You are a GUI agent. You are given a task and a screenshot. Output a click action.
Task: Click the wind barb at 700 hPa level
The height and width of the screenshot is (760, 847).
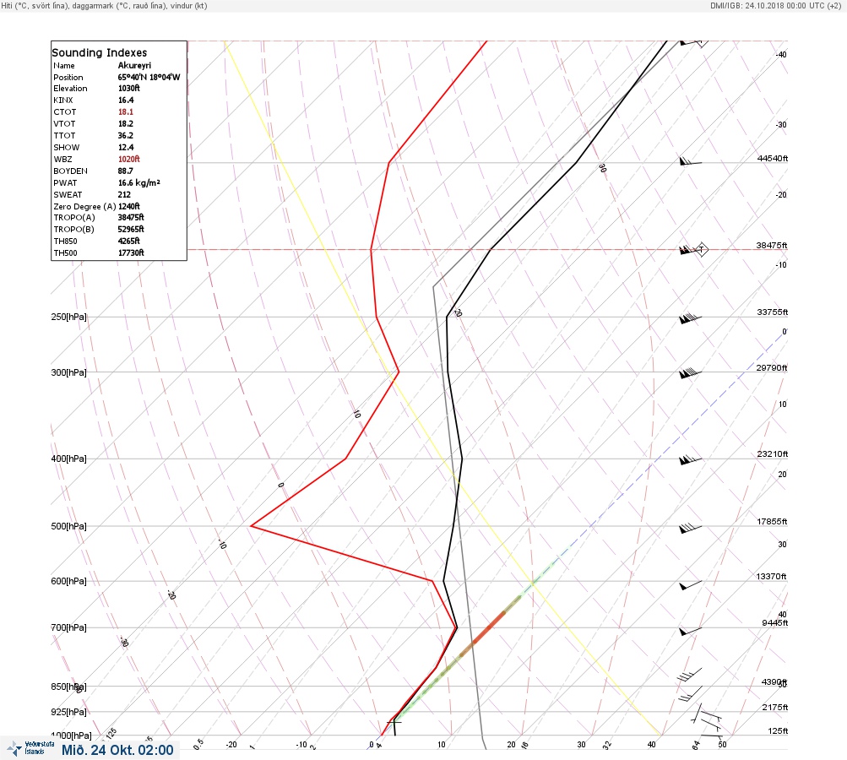click(690, 631)
